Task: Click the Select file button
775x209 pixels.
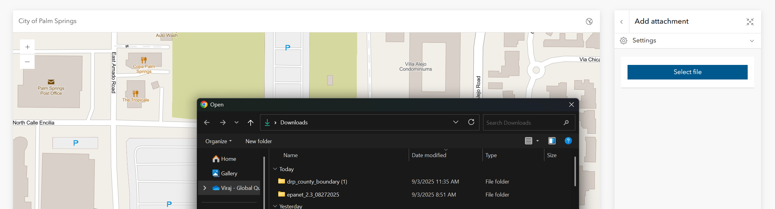Action: (687, 72)
